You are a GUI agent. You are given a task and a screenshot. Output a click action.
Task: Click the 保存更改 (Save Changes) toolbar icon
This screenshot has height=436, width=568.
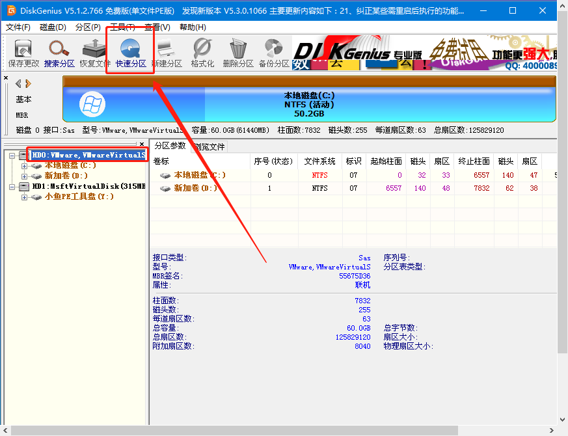[23, 53]
